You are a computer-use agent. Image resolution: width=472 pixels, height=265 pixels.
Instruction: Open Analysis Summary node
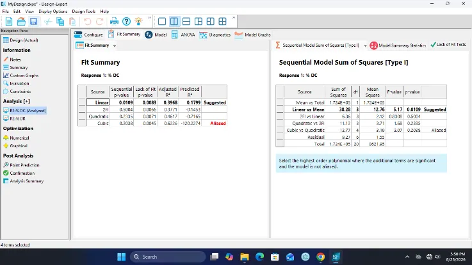click(24, 181)
